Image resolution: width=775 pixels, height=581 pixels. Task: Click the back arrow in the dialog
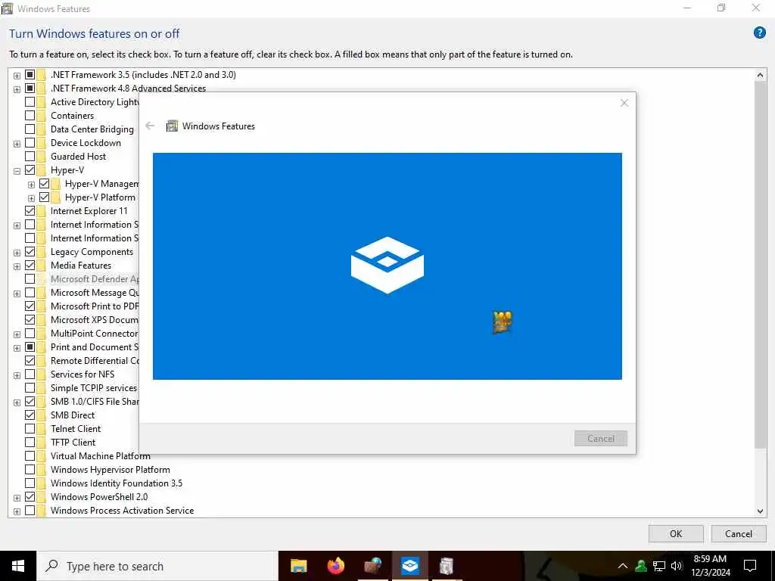(x=151, y=126)
